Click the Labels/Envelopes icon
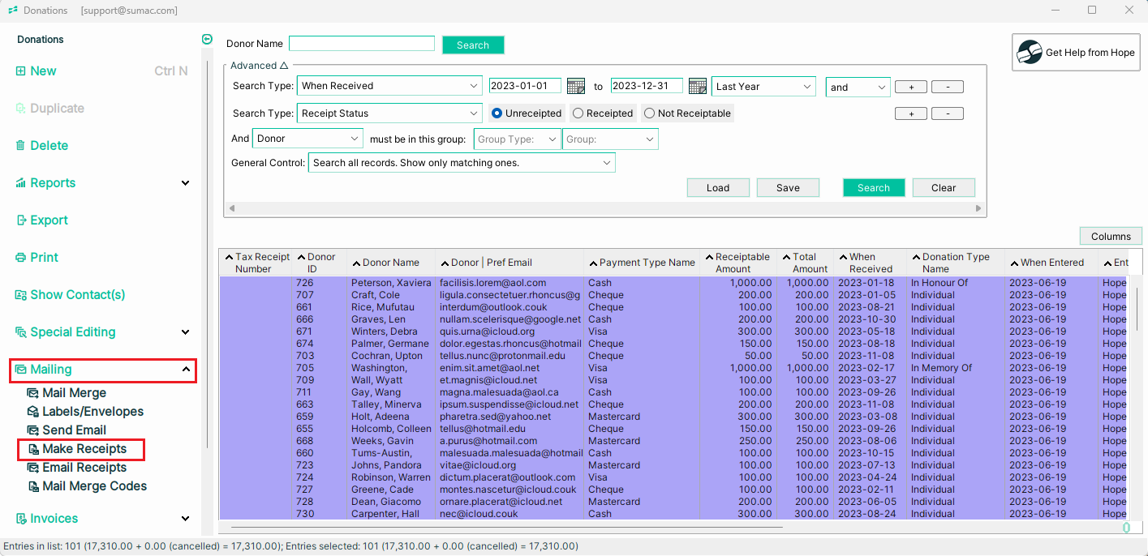The image size is (1148, 556). coord(32,412)
